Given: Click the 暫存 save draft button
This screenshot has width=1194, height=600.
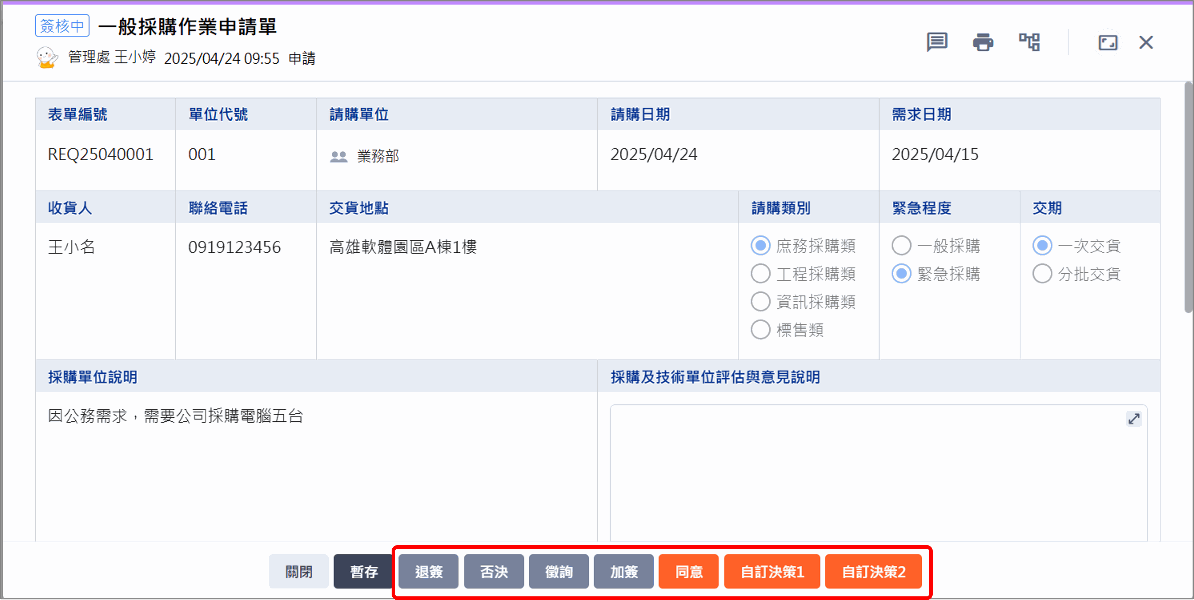Looking at the screenshot, I should coord(363,571).
